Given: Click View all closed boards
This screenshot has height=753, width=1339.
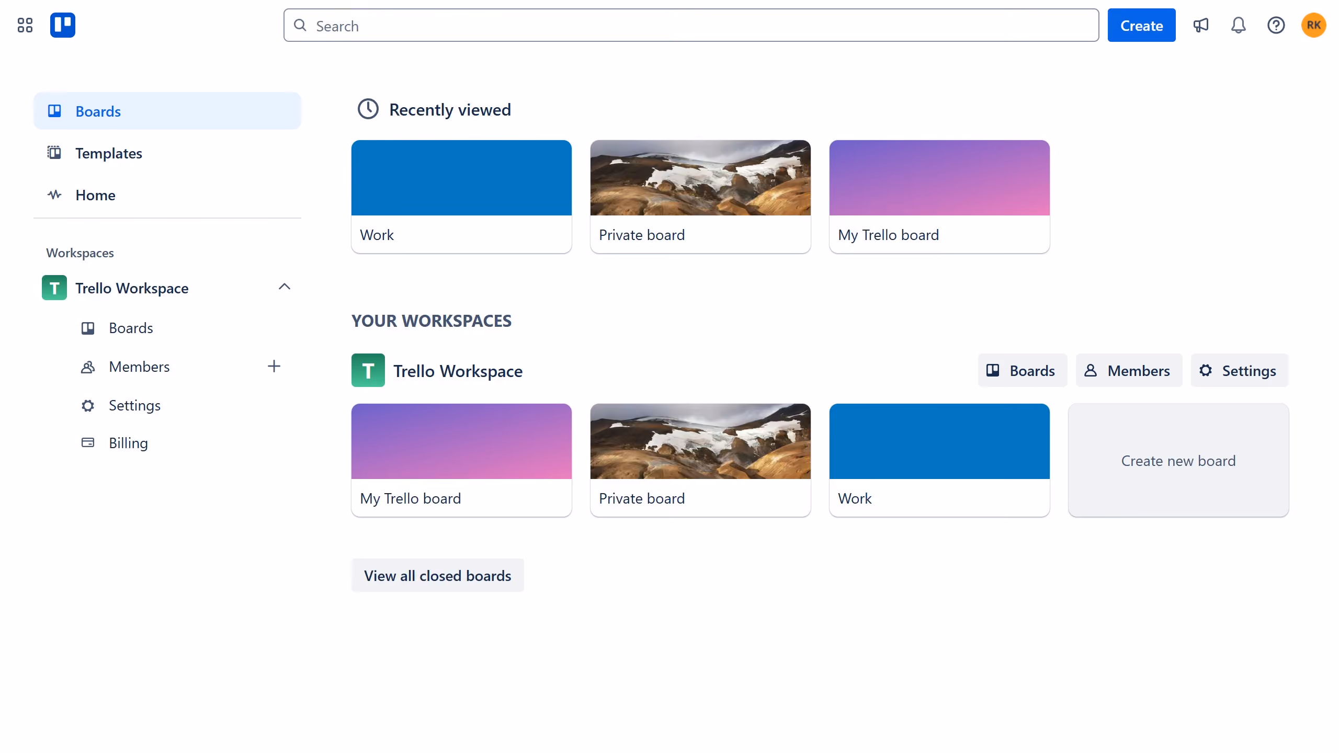Looking at the screenshot, I should pos(438,575).
